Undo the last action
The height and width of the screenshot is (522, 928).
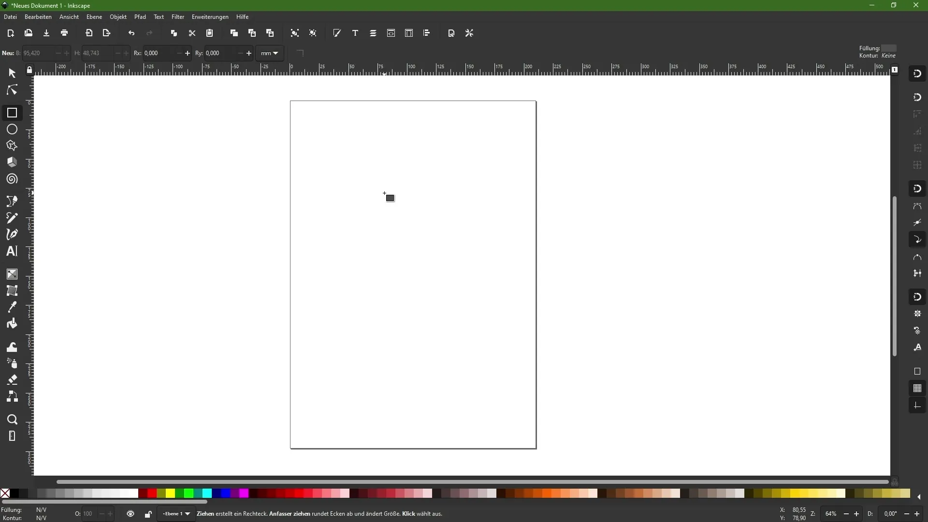point(131,33)
